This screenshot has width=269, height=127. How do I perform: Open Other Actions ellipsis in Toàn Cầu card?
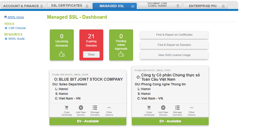pos(191,108)
